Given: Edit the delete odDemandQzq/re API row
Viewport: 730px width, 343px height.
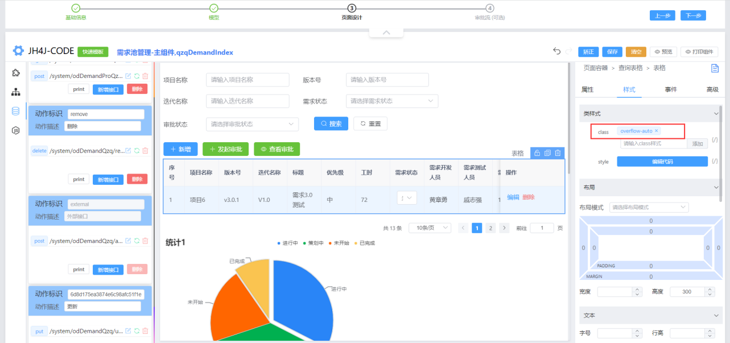Looking at the screenshot, I should click(x=128, y=151).
